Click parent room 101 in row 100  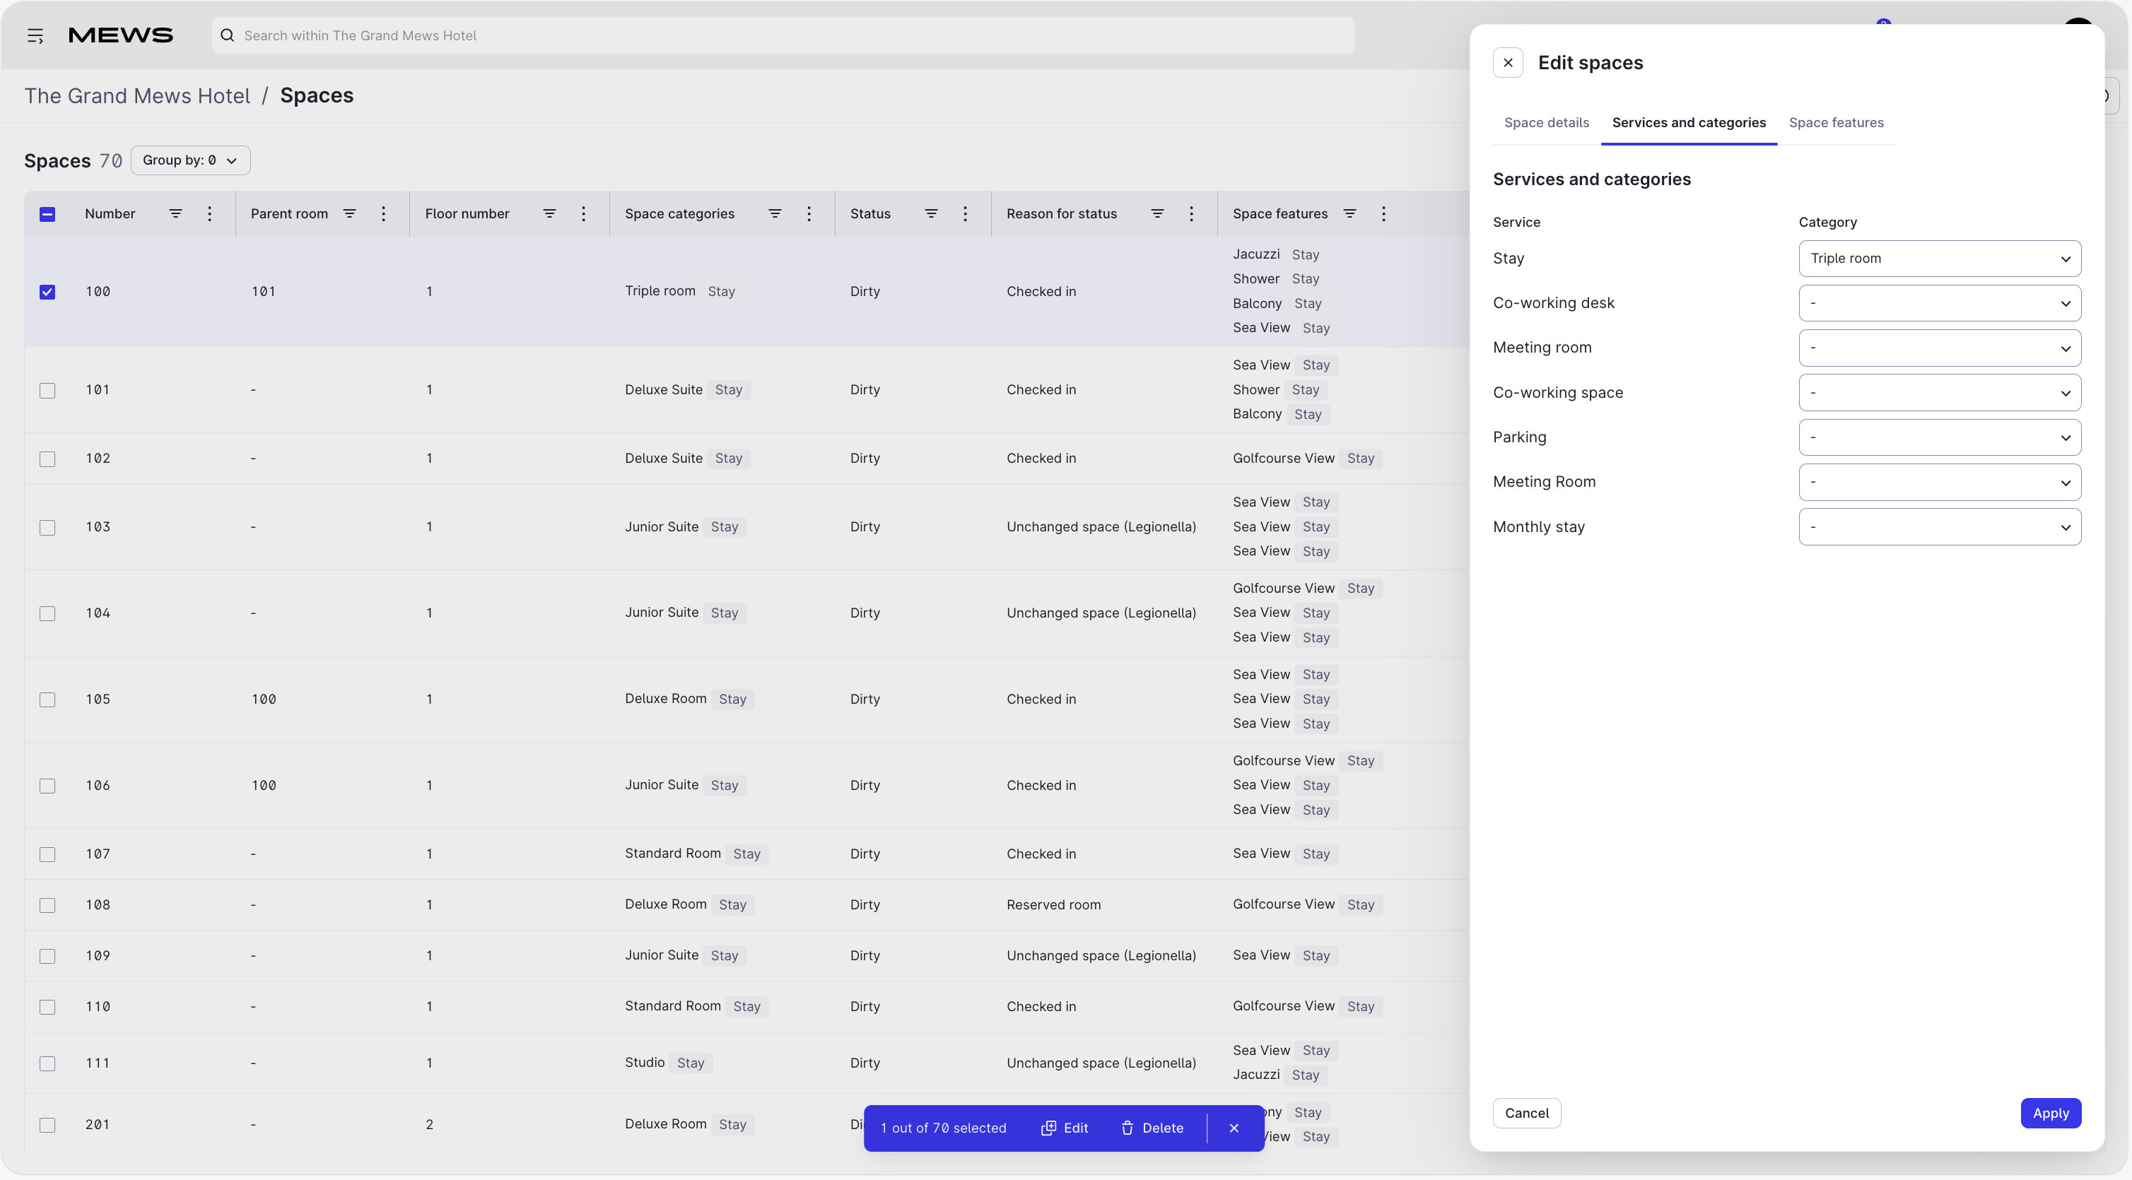(x=263, y=291)
